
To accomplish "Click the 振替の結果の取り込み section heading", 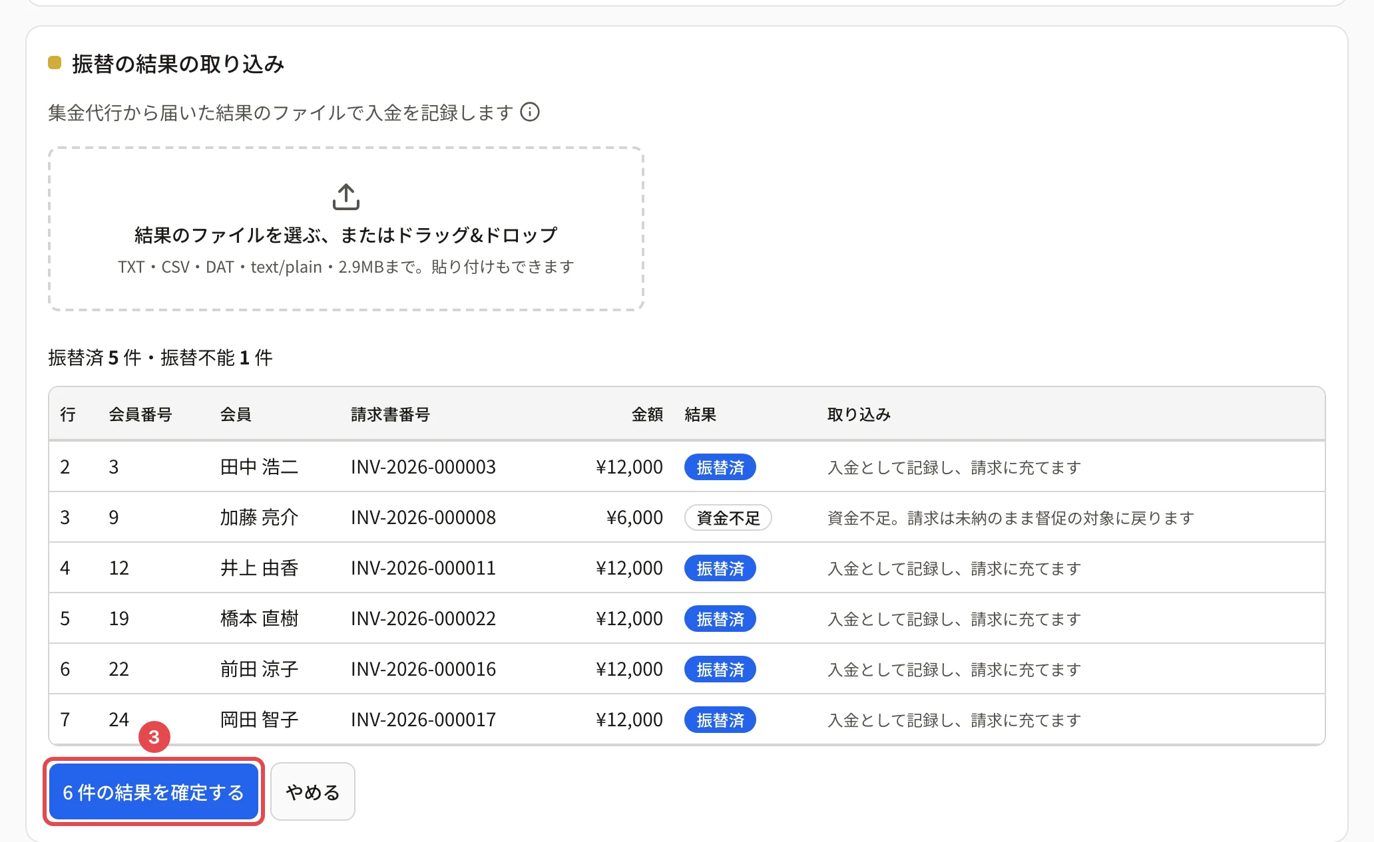I will [x=178, y=64].
